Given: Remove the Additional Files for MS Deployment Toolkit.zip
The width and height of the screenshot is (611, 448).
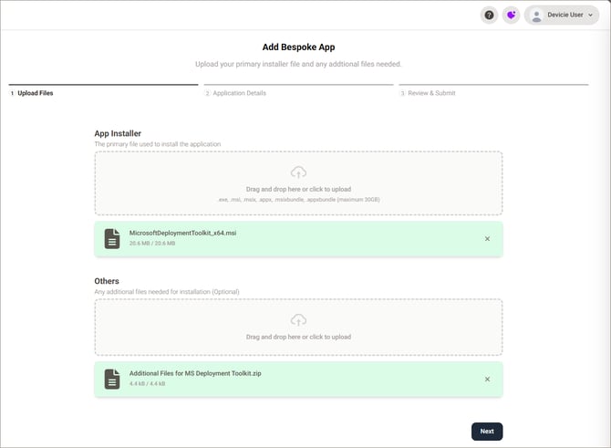Looking at the screenshot, I should [x=487, y=380].
